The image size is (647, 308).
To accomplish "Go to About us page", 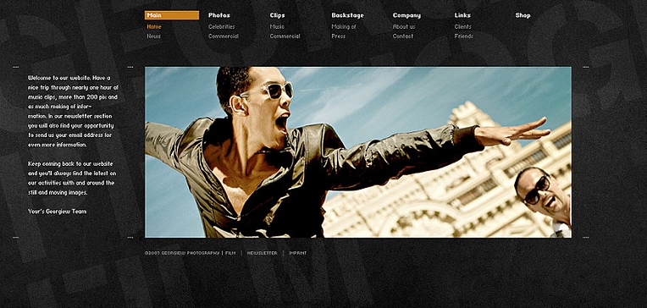I will tap(404, 26).
